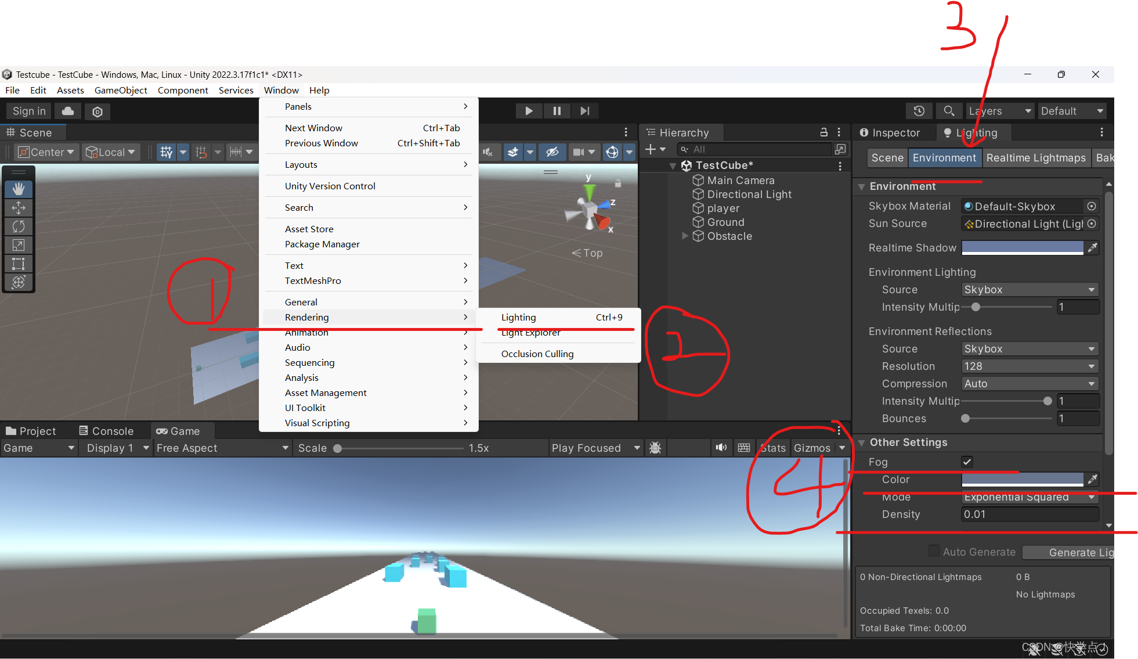Open Undo History icon
This screenshot has width=1138, height=659.
coord(919,111)
